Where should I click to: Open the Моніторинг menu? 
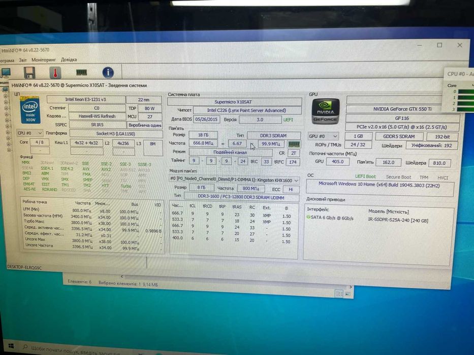[x=44, y=60]
